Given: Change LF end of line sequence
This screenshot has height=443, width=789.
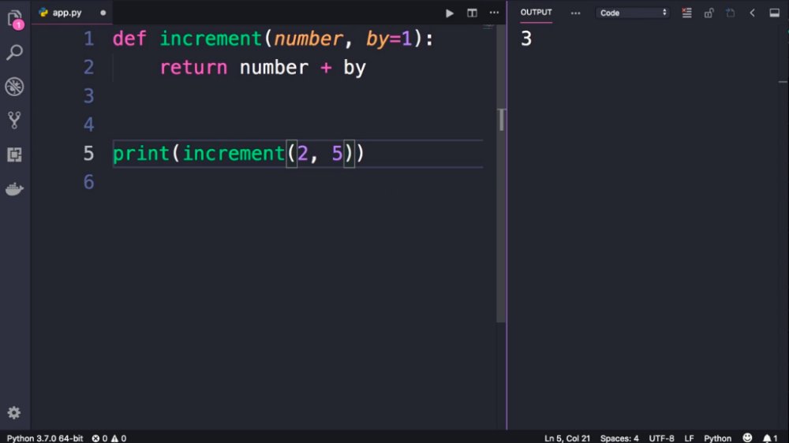Looking at the screenshot, I should (x=689, y=438).
